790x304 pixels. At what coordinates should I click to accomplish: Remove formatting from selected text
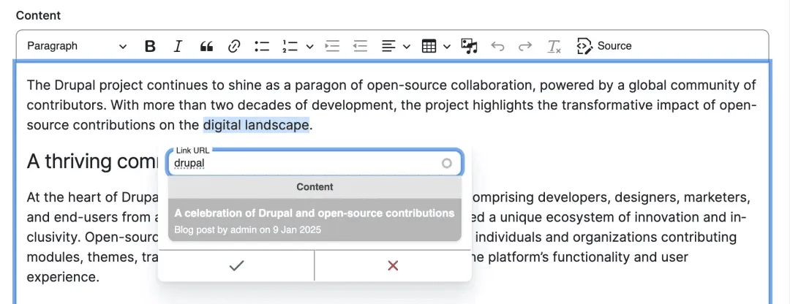[x=554, y=46]
